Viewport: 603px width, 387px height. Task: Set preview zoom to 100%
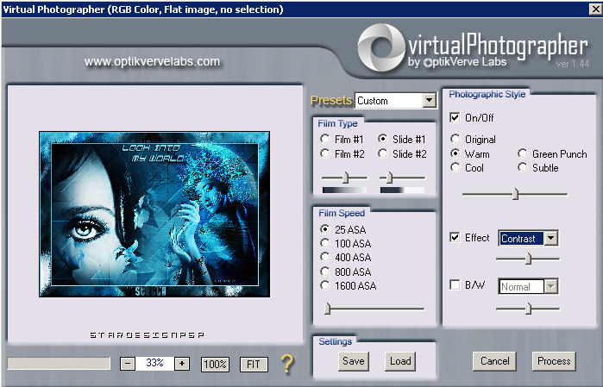[215, 364]
